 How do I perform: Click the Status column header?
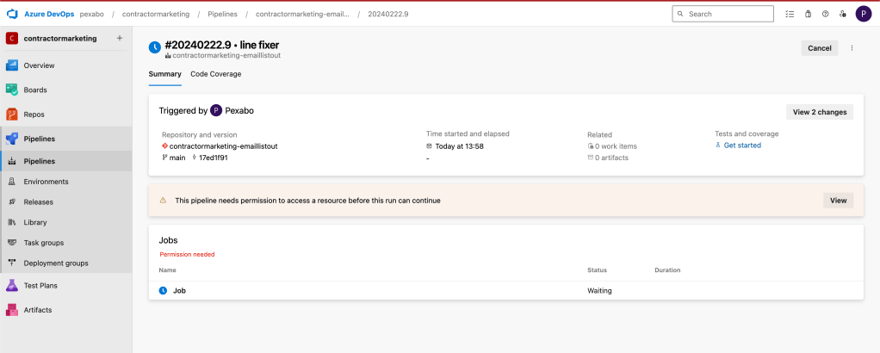coord(597,270)
